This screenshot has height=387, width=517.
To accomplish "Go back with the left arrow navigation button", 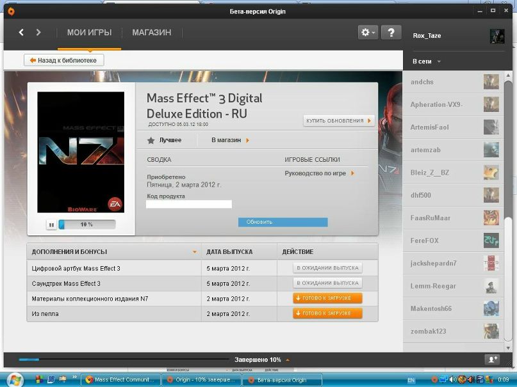I will click(21, 32).
